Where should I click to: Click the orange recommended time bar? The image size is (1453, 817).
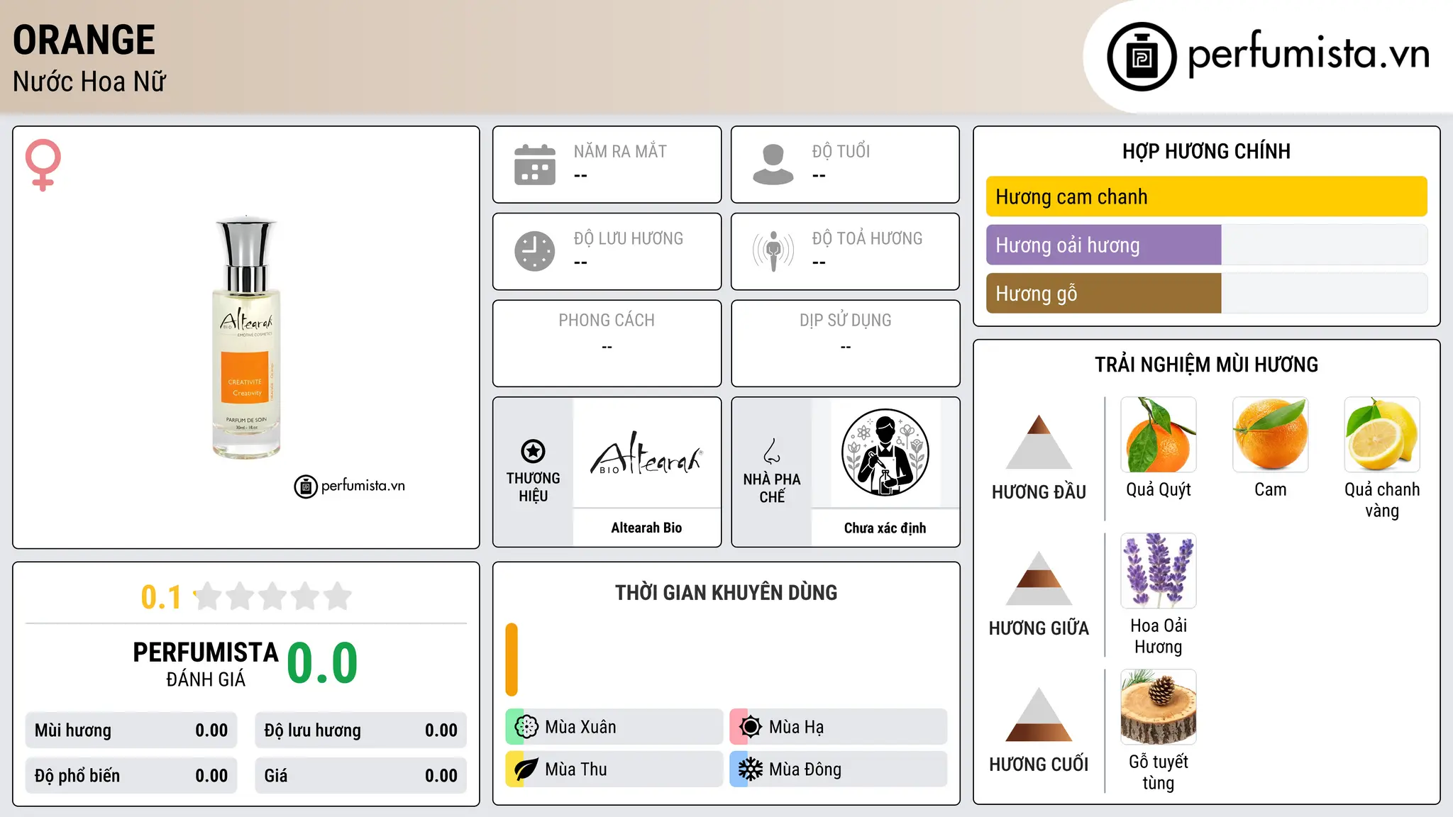[x=512, y=660]
